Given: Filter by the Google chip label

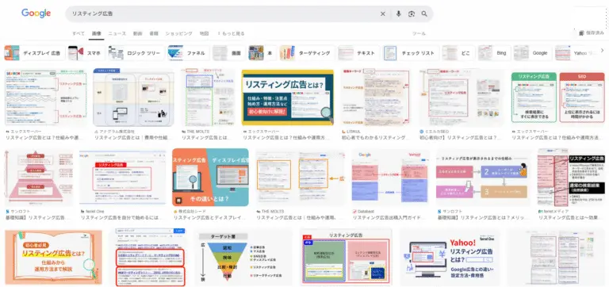Looking at the screenshot, I should click(540, 53).
